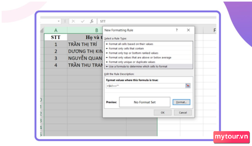Click the No Format Set preview box
The image size is (252, 146).
click(x=145, y=102)
